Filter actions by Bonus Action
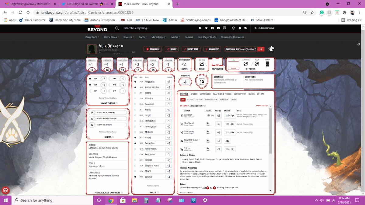 (211, 100)
